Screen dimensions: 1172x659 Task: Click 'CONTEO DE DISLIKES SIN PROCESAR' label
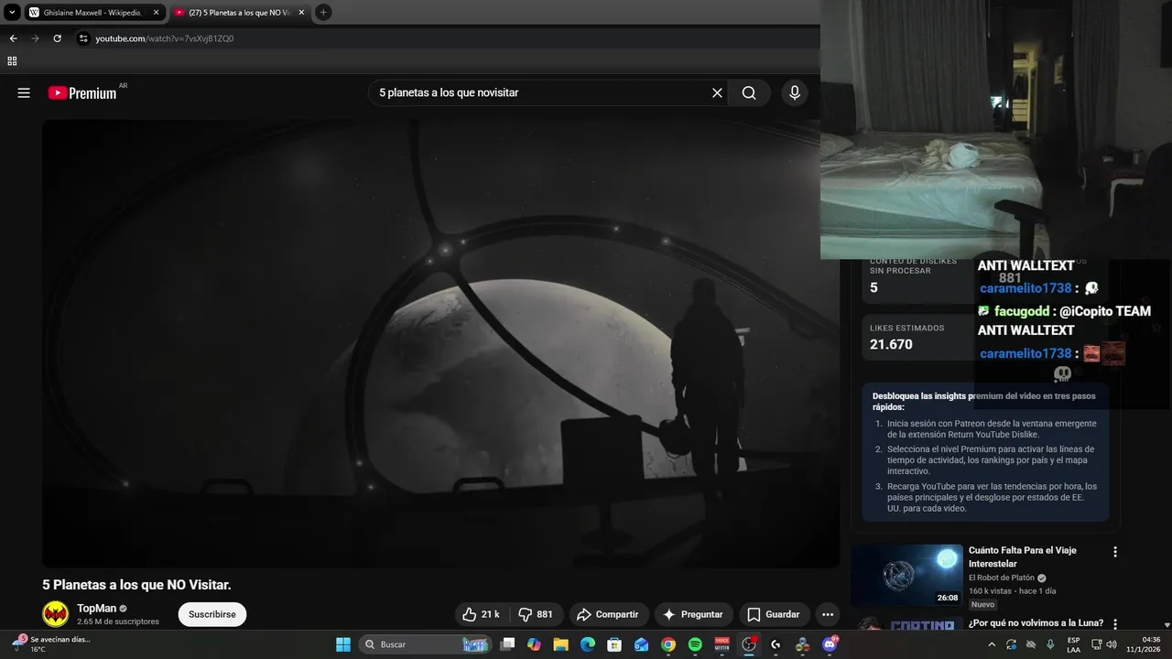(x=914, y=265)
